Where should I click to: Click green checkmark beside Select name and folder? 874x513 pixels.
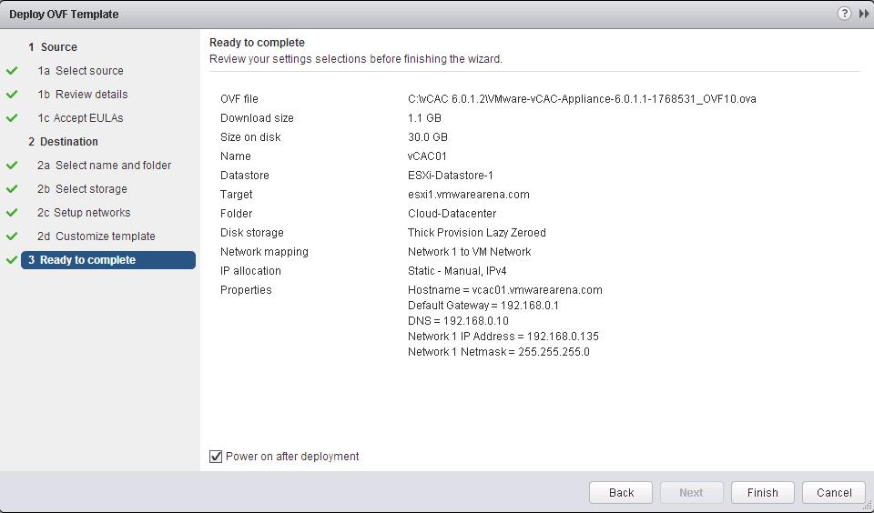coord(12,166)
